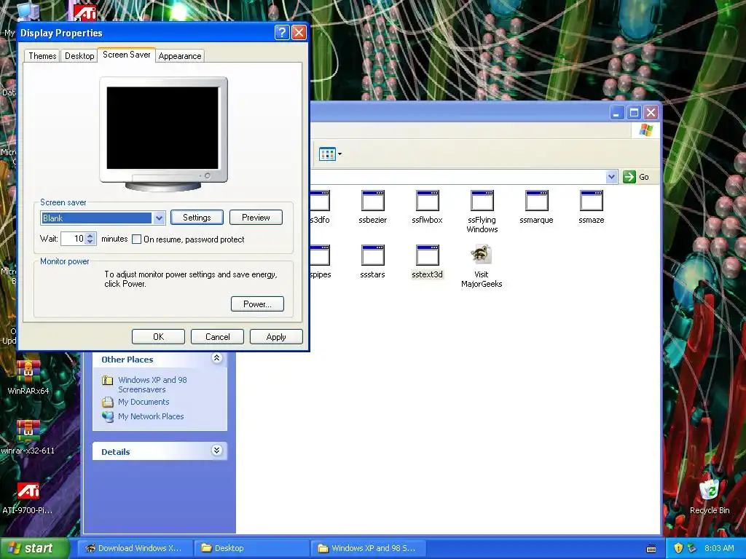The image size is (746, 559).
Task: Switch to Download Windows X... taskbar button
Action: click(135, 548)
